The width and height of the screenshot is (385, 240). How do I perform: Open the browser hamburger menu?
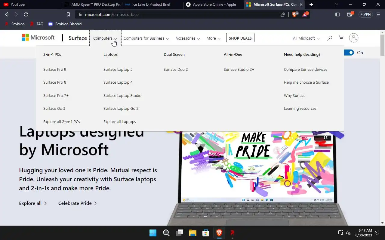point(378,14)
